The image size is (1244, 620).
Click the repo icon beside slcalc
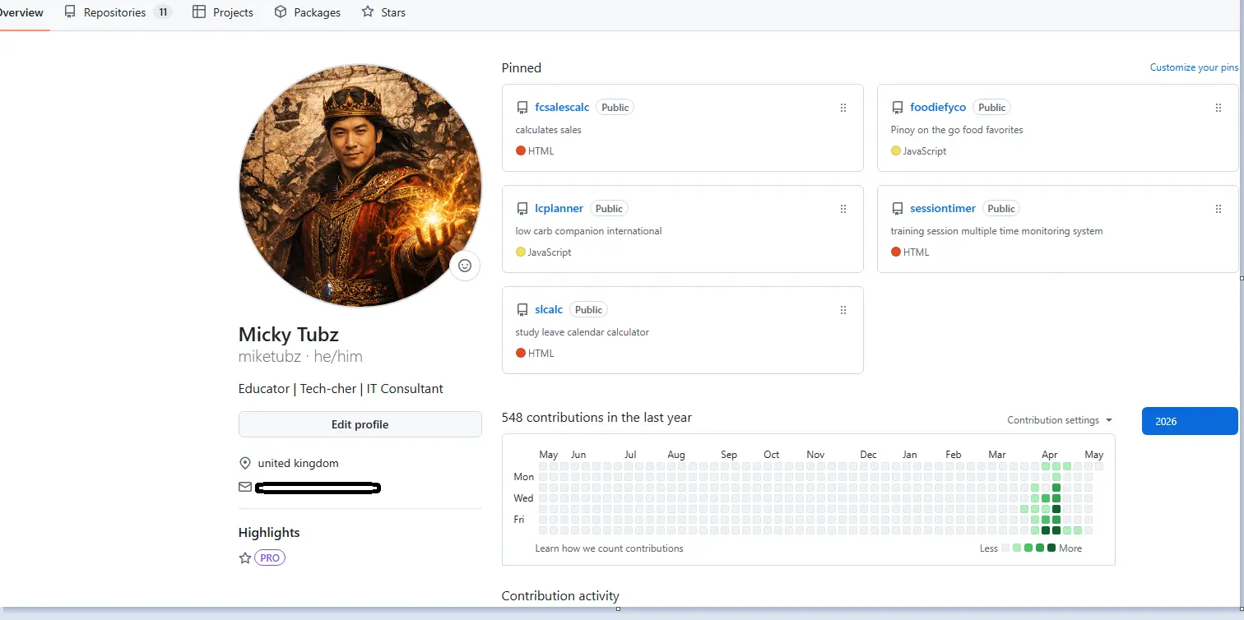click(522, 310)
